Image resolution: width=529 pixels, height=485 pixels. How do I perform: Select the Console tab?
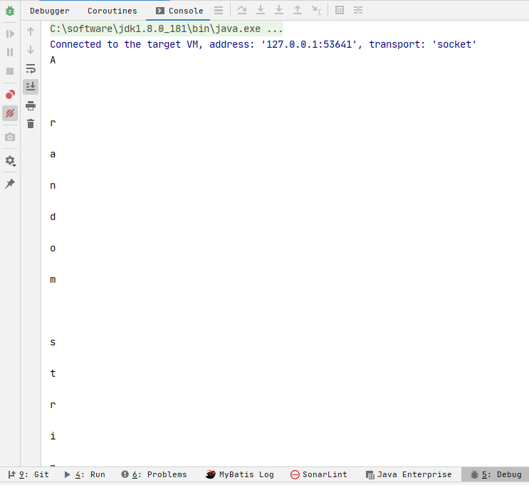coord(179,11)
